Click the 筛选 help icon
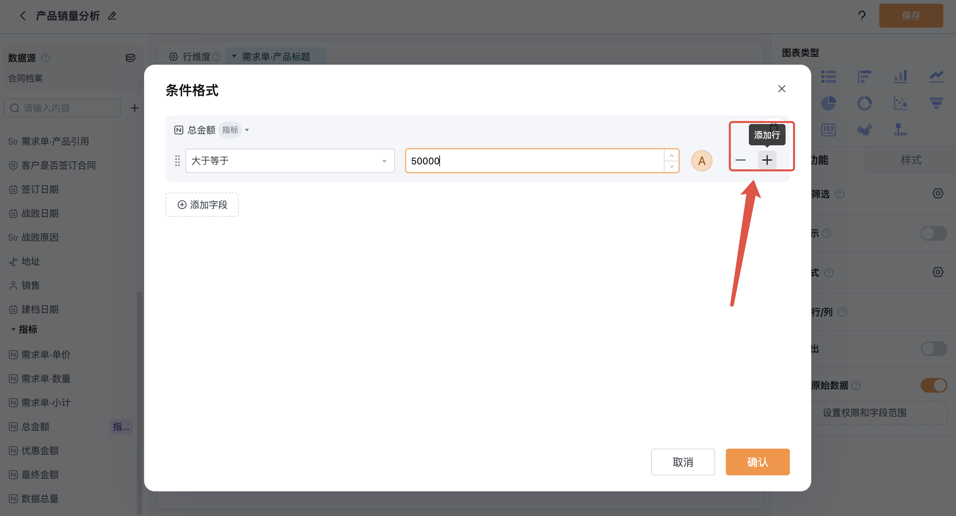The image size is (956, 516). [x=840, y=194]
